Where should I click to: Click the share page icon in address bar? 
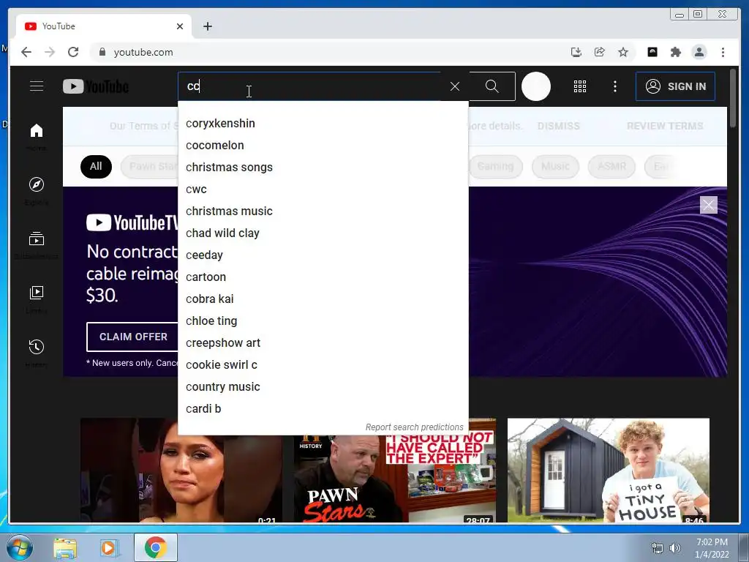point(600,52)
